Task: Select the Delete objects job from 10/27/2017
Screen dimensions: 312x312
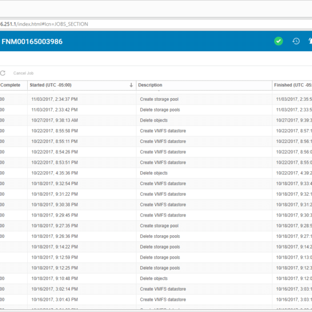Action: click(156, 121)
